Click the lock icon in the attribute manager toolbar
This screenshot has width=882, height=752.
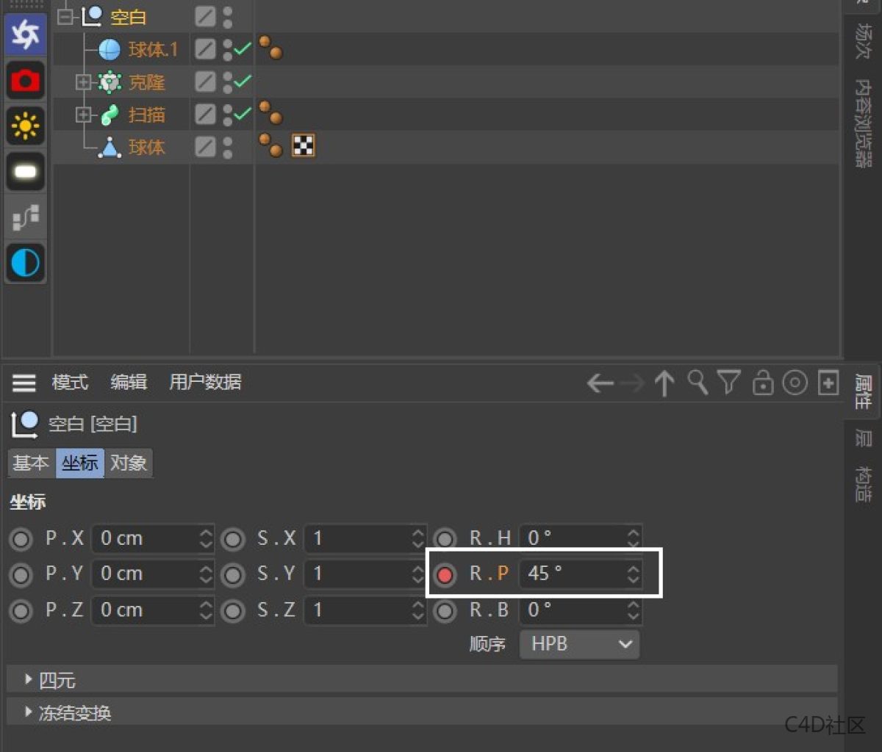point(763,383)
